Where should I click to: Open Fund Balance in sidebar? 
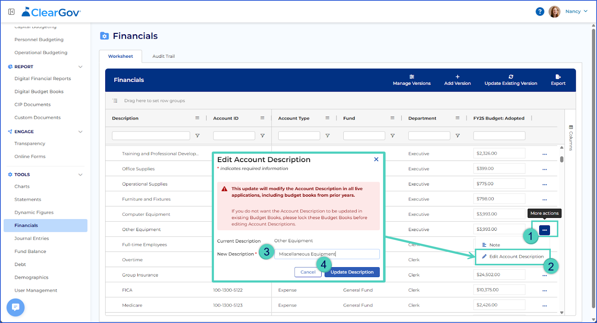pyautogui.click(x=30, y=251)
